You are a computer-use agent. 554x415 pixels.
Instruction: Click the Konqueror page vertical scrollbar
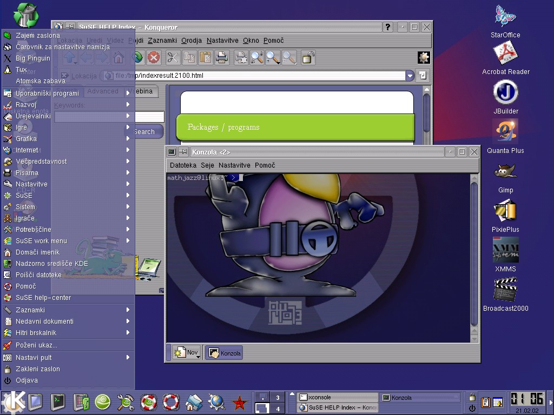pos(426,113)
